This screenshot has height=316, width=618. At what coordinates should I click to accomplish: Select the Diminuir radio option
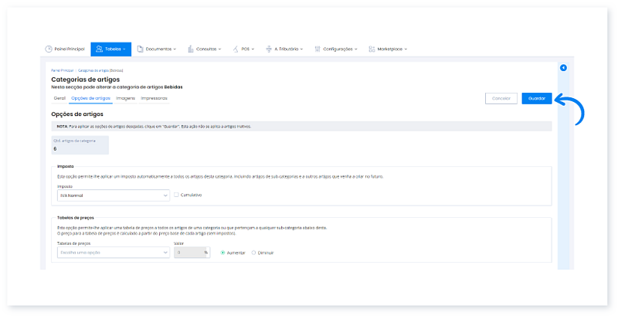253,252
